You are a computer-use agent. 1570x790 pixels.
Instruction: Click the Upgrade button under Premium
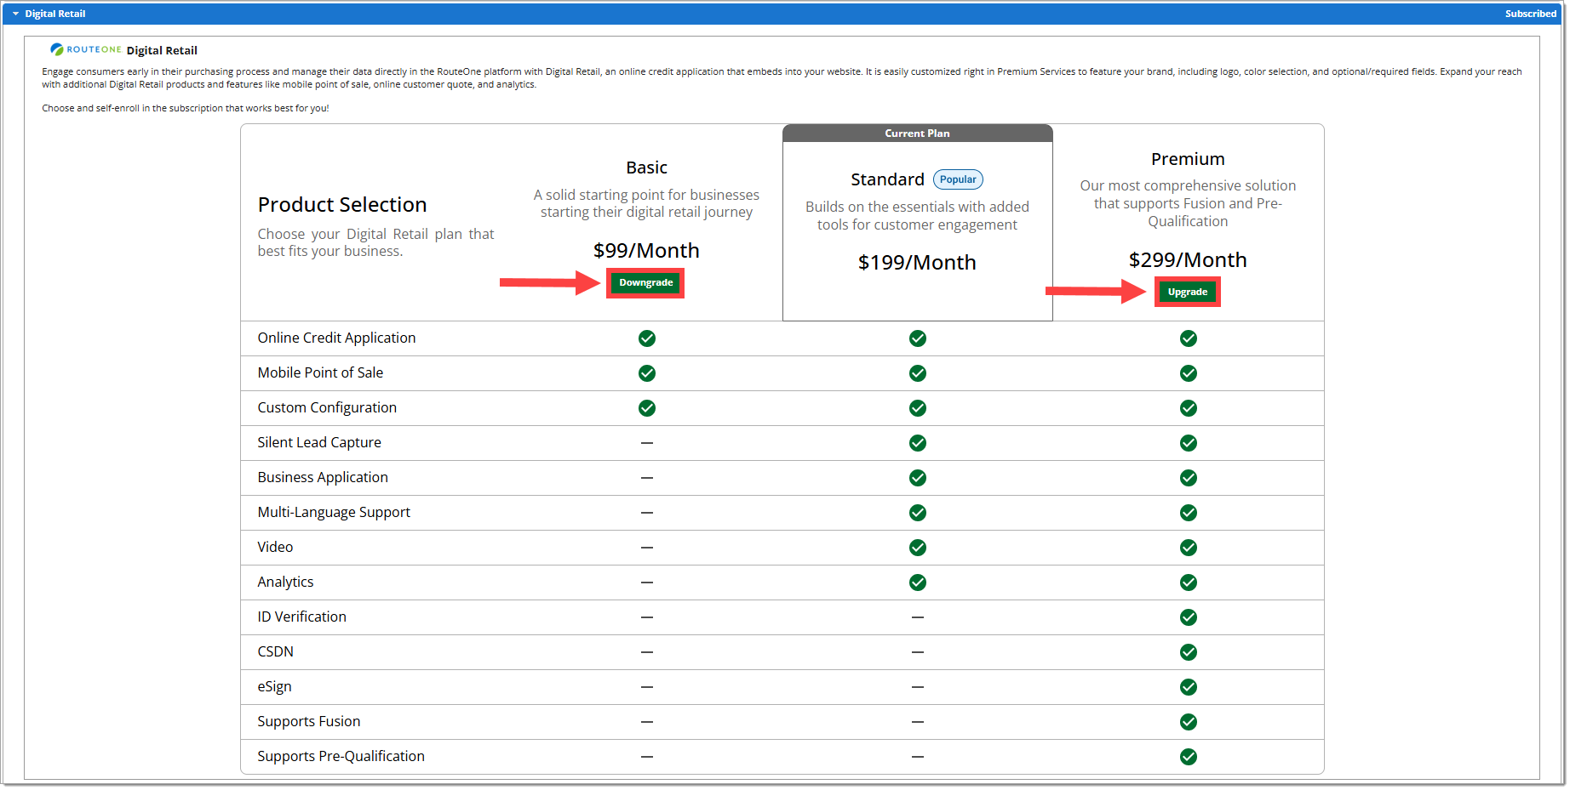(1187, 293)
